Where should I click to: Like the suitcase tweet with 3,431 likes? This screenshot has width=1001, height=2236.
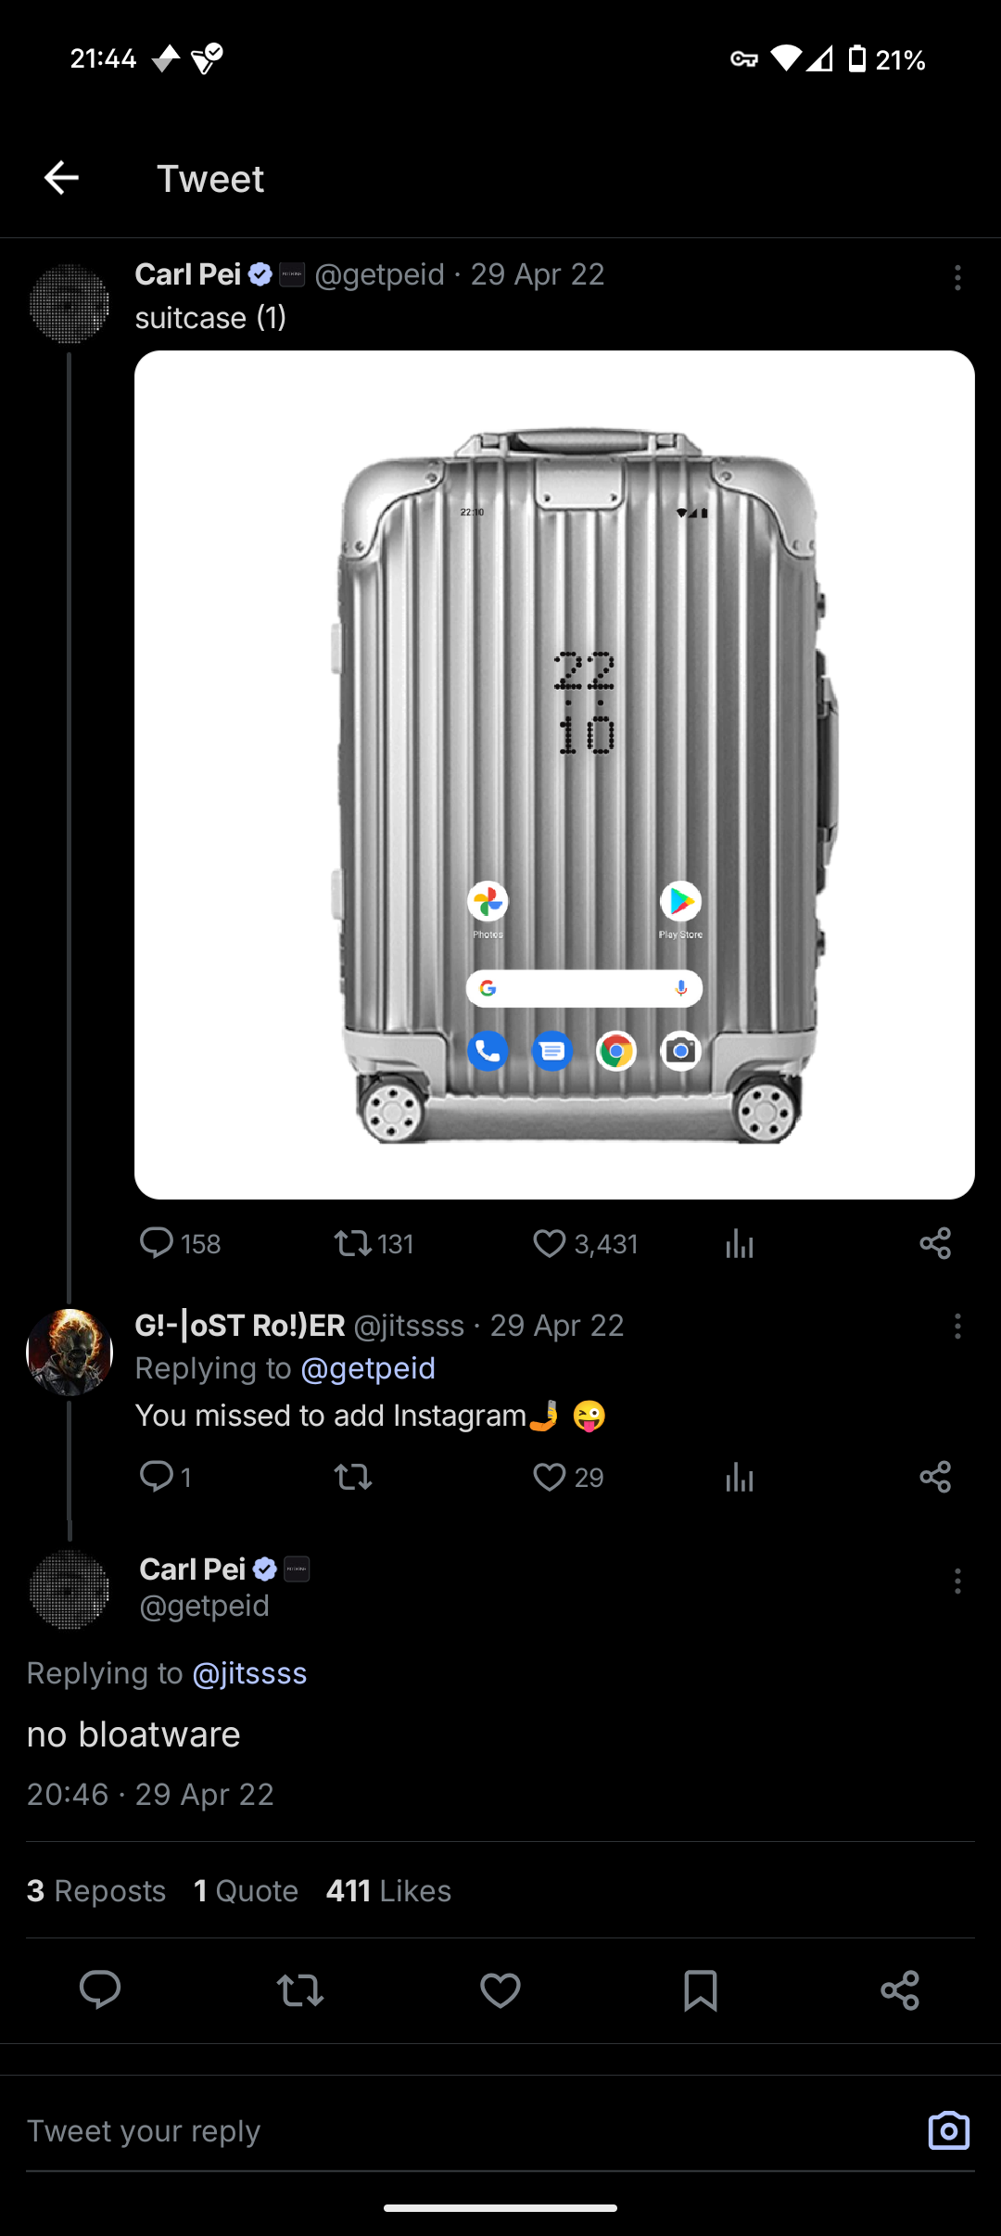[549, 1243]
